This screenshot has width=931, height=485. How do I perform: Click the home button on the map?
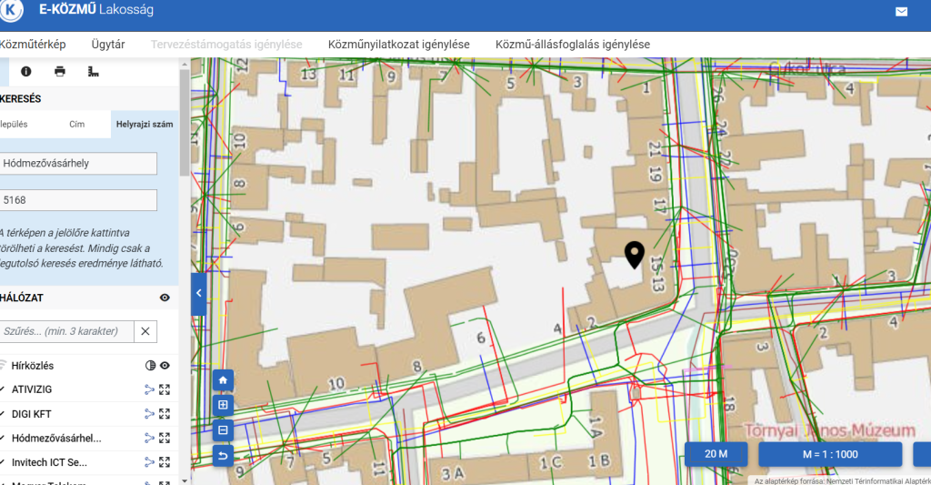tap(224, 379)
